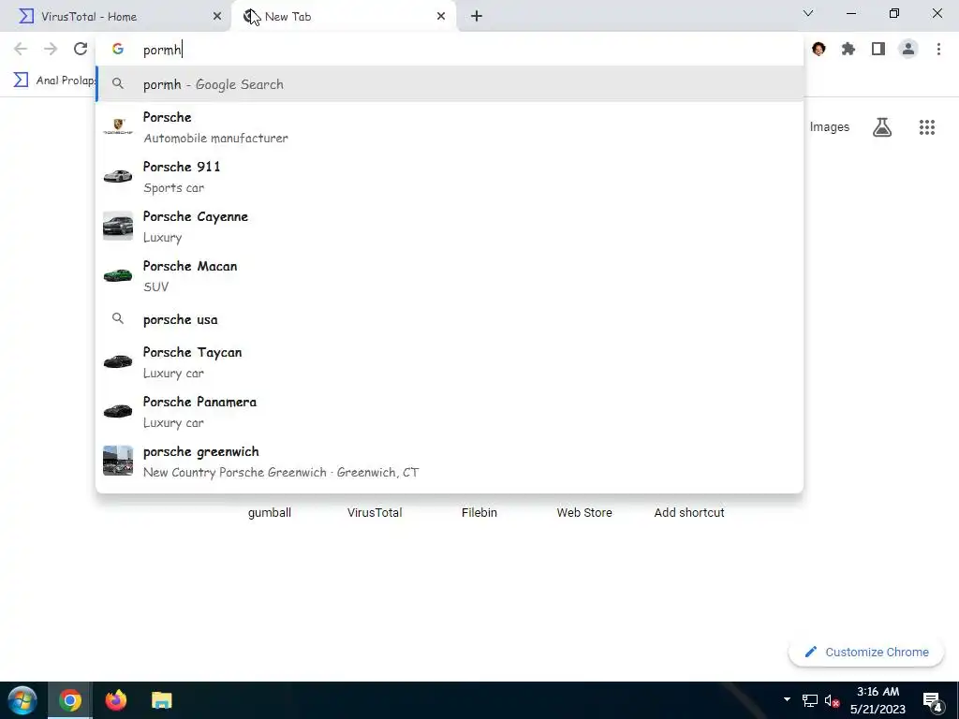Open the VirusTotal shortcut
Image resolution: width=959 pixels, height=719 pixels.
375,512
